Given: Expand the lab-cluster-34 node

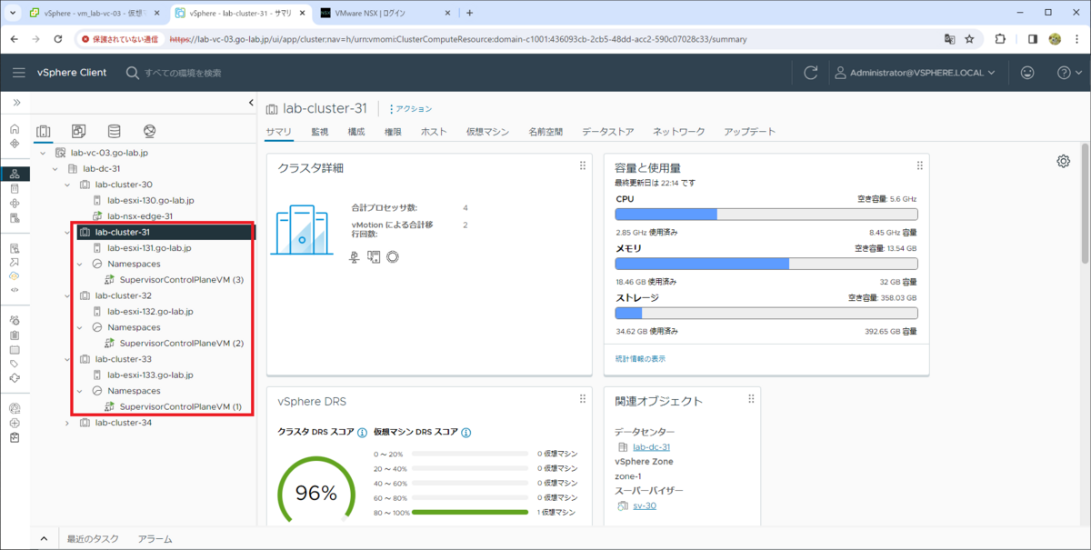Looking at the screenshot, I should click(67, 423).
